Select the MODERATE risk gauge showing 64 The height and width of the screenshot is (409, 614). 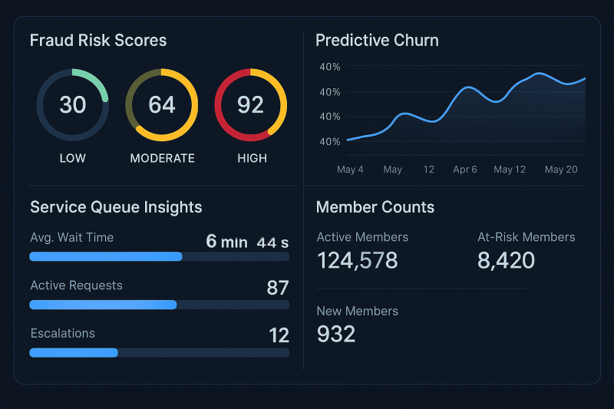click(x=162, y=105)
